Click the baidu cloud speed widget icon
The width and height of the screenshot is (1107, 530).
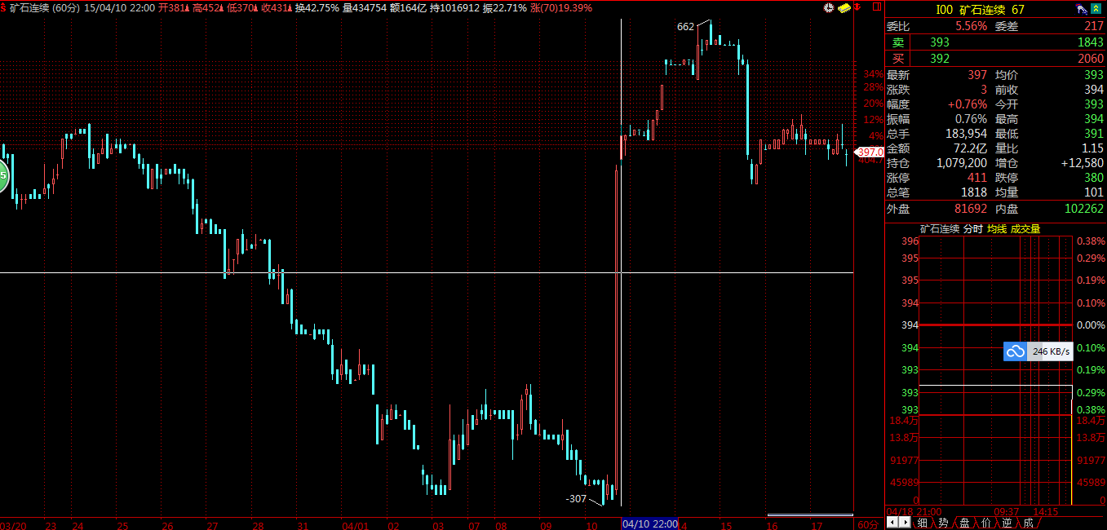point(1016,351)
